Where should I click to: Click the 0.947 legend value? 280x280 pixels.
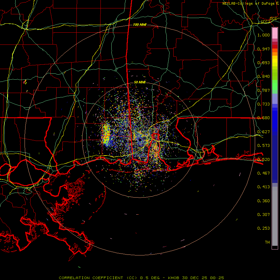point(264,49)
